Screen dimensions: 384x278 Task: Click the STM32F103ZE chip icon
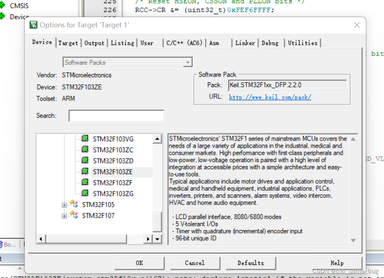[x=85, y=171]
